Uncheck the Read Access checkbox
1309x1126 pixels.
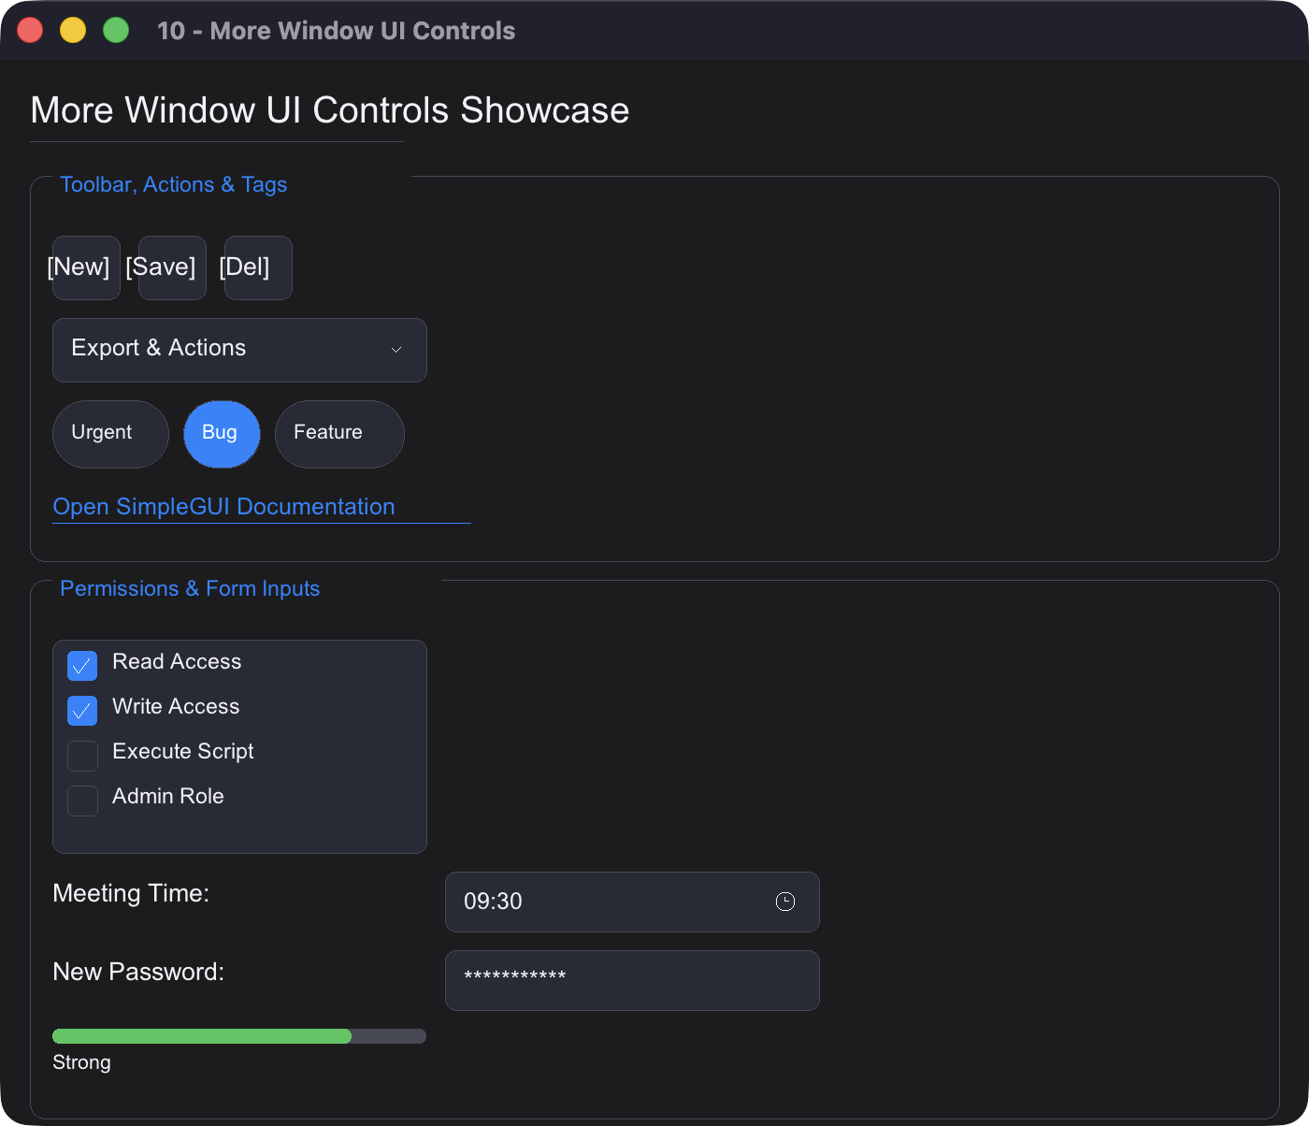click(82, 665)
